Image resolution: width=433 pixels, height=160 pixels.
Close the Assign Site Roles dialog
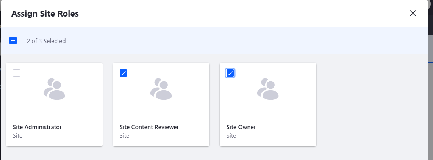pos(413,13)
